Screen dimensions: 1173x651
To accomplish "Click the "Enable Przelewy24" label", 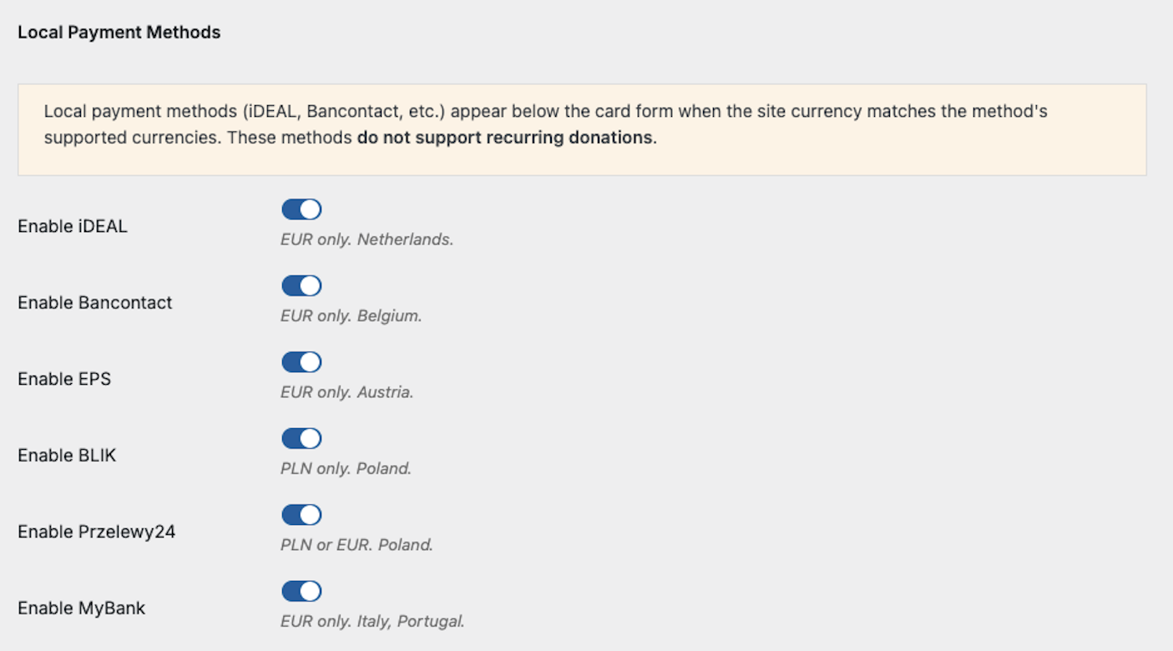I will click(96, 532).
